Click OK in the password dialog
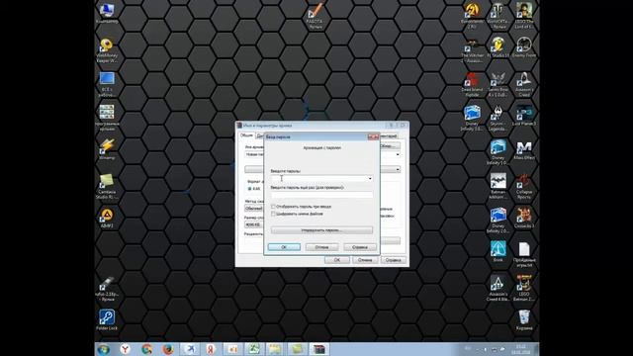Screen dimensions: 633x356 pos(284,247)
